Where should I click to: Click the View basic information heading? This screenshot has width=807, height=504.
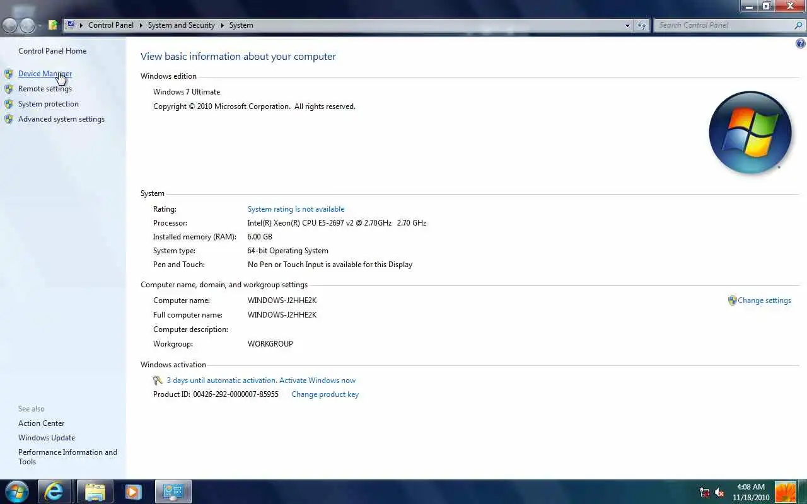point(238,57)
